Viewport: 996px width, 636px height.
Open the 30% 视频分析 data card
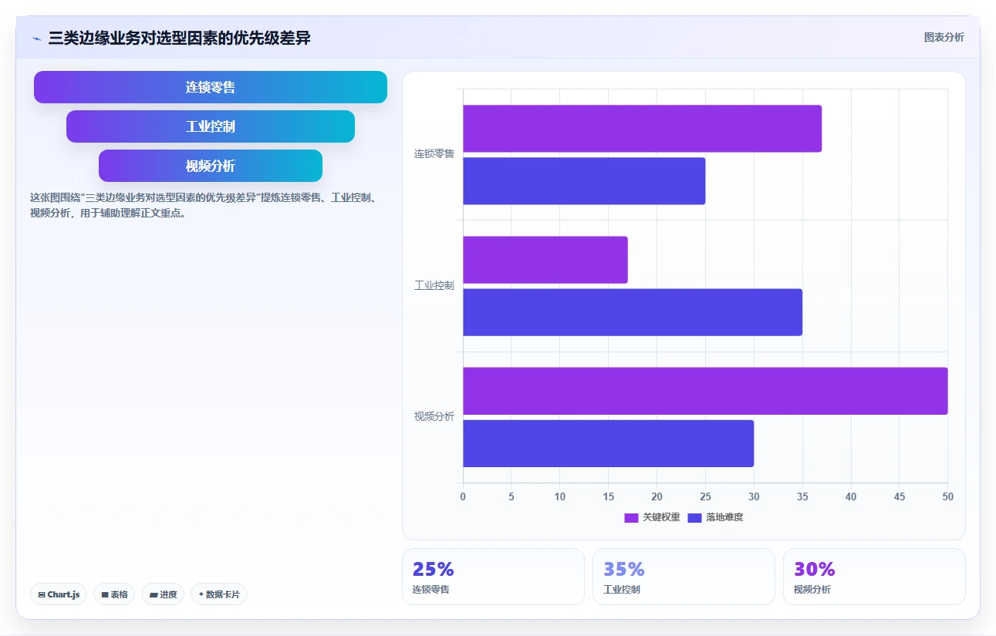tap(874, 577)
